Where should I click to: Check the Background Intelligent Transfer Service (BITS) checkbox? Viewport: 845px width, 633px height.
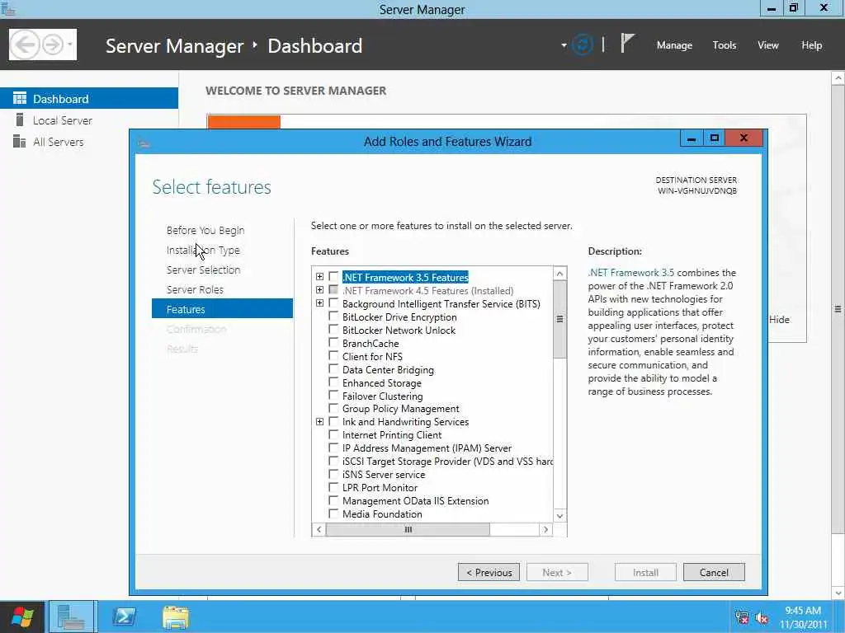[x=333, y=303]
